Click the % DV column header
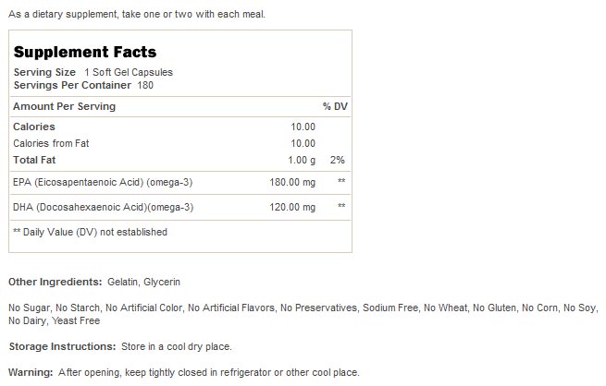This screenshot has height=386, width=606. point(334,106)
